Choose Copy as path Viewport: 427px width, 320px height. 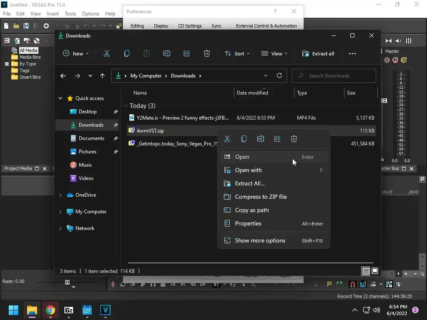274,210
